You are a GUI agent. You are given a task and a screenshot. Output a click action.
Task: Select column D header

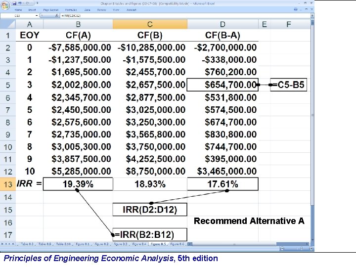[222, 24]
